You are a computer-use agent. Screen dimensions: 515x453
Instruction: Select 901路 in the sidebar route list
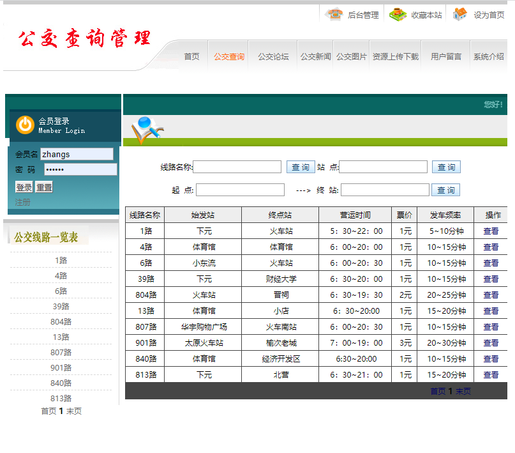tap(61, 368)
